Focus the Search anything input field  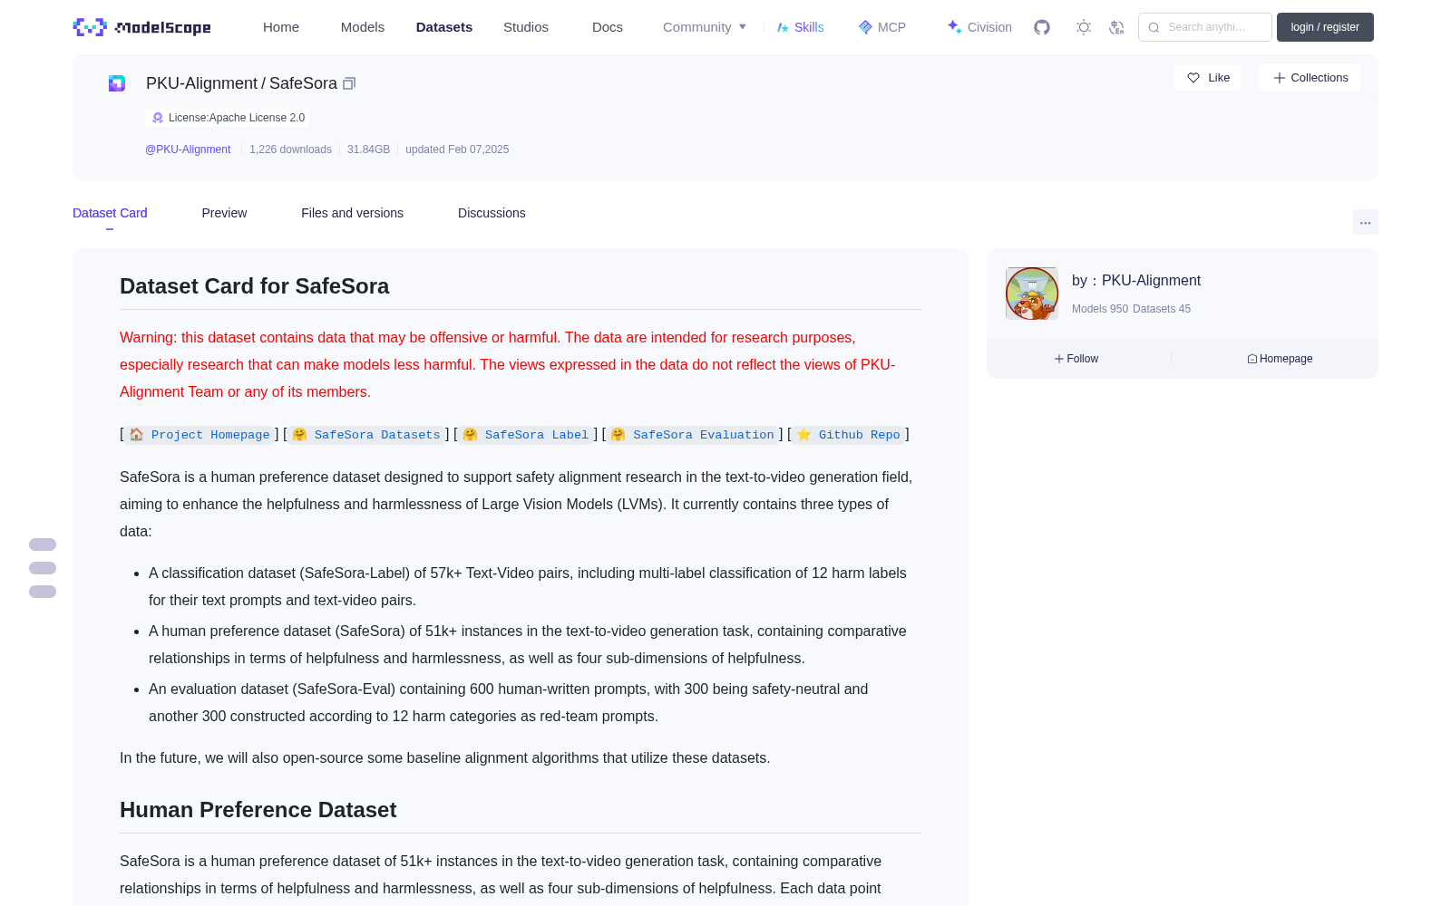[x=1205, y=27]
